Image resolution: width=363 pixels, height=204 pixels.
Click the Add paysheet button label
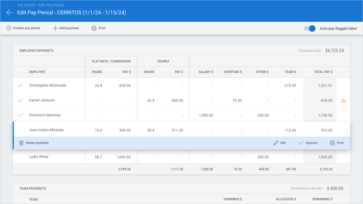pyautogui.click(x=69, y=28)
